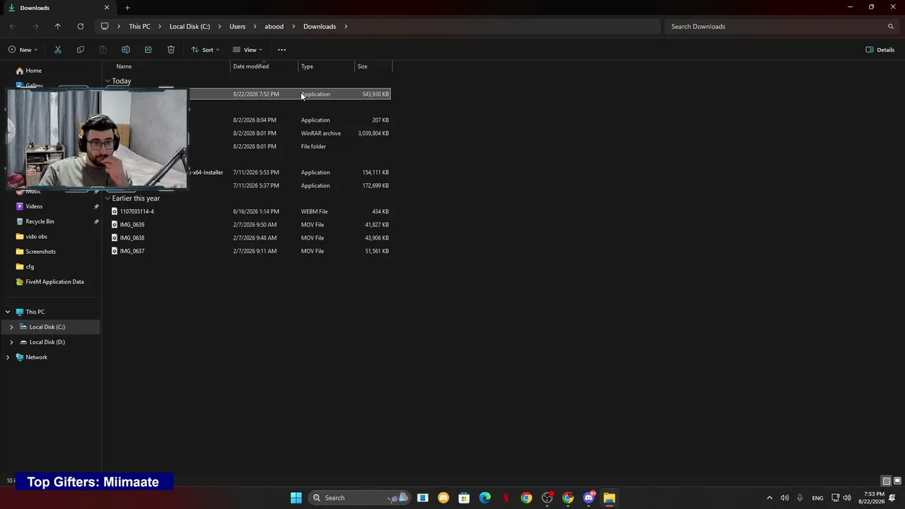Open the View dropdown menu
The width and height of the screenshot is (905, 509).
click(247, 49)
